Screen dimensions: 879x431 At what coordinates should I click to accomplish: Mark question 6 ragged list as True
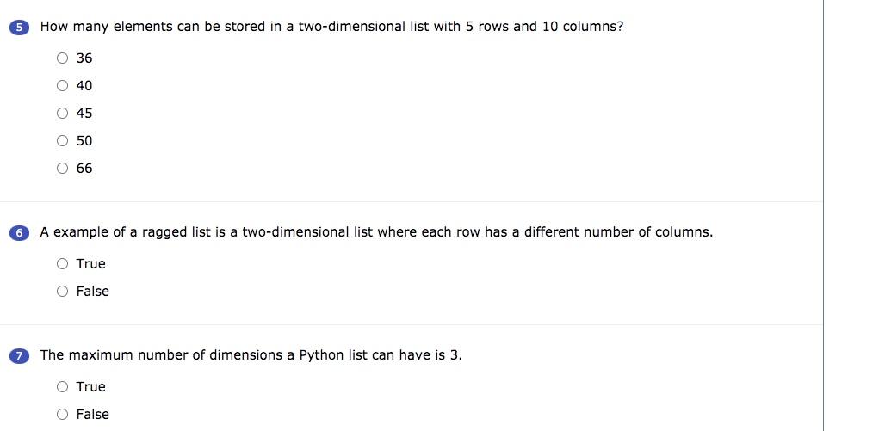(62, 263)
